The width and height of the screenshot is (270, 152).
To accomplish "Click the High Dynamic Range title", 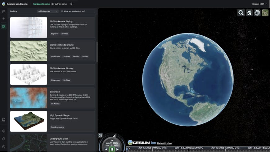I will 60,115.
